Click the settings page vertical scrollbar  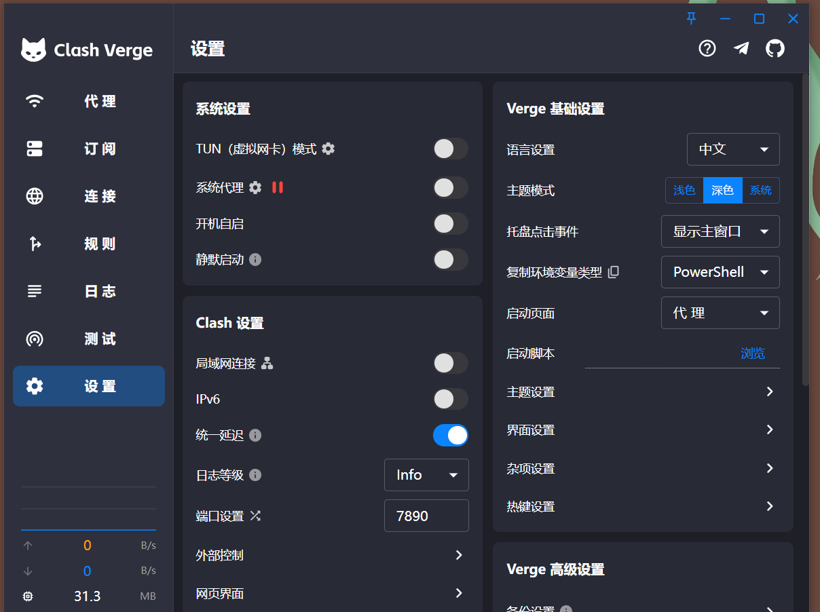[x=806, y=231]
